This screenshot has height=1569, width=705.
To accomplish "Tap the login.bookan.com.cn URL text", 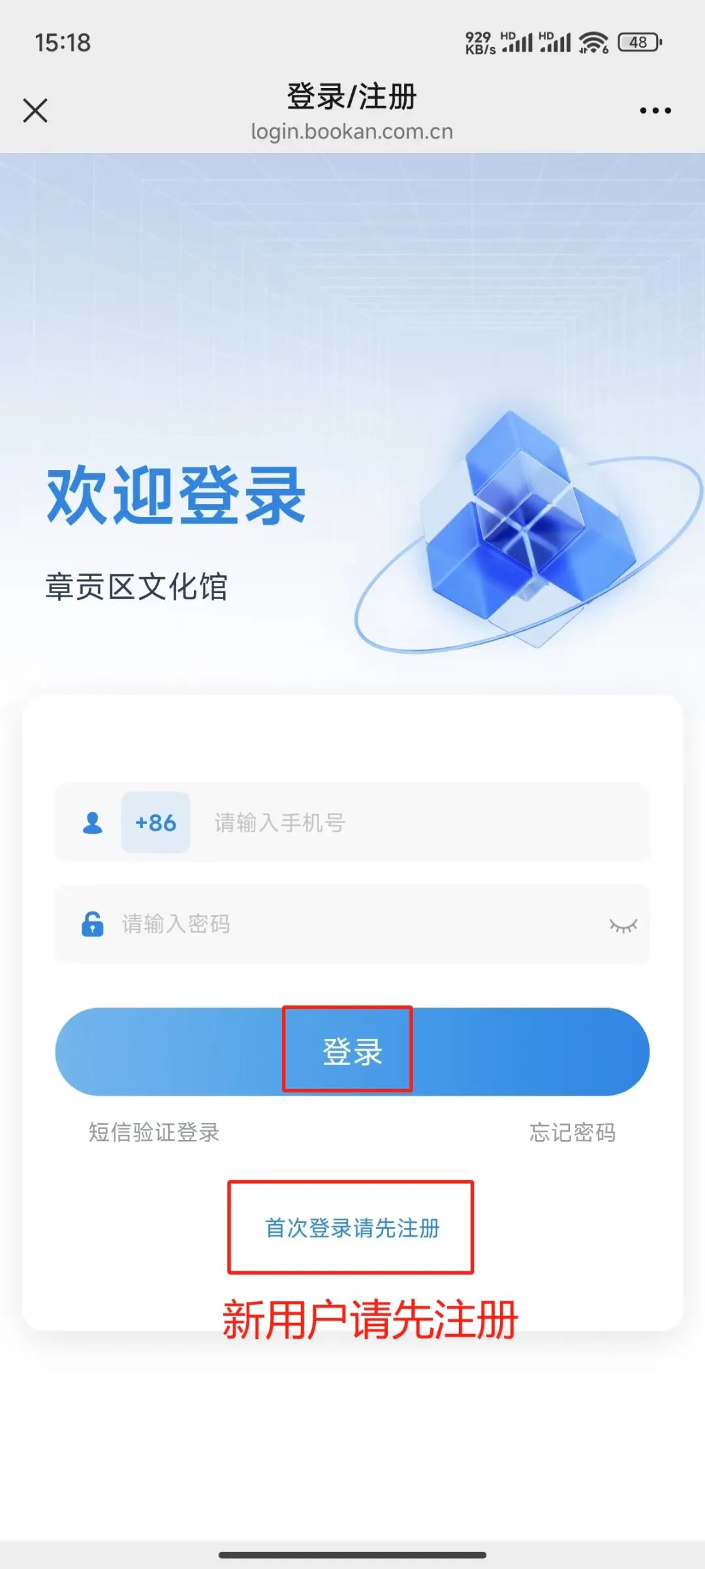I will tap(352, 131).
